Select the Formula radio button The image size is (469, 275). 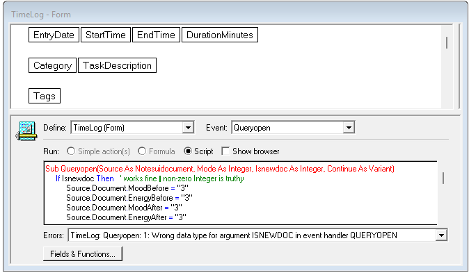point(142,151)
